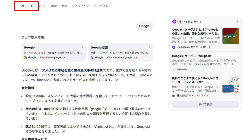Click the すべて表示 button
Image resolution: width=250 pixels, height=140 pixels.
[x=205, y=104]
